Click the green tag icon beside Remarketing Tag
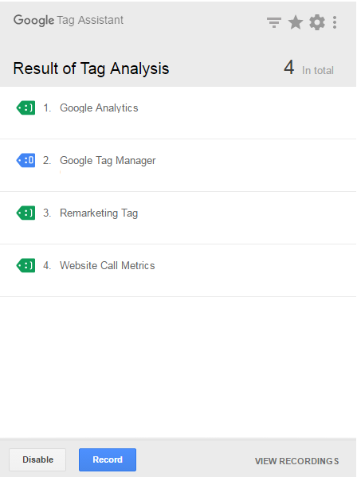Viewport: 357px width, 477px height. pyautogui.click(x=25, y=213)
